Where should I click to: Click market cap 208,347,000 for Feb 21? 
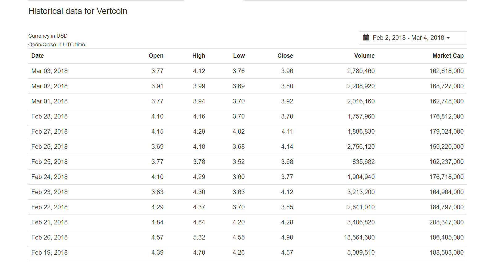click(x=446, y=222)
